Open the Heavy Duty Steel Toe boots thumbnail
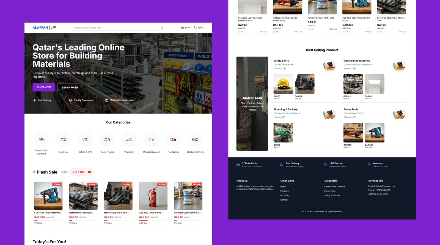Screen dimensions: 440x245 pos(118,196)
